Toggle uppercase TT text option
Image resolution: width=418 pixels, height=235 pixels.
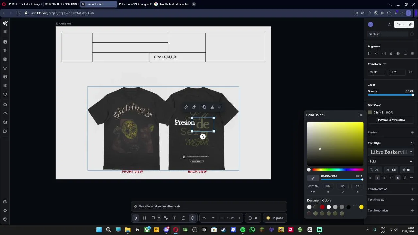tap(391, 178)
